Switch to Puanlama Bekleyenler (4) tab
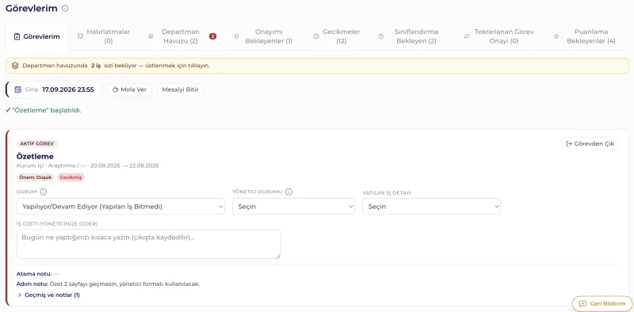The image size is (634, 312). click(586, 36)
